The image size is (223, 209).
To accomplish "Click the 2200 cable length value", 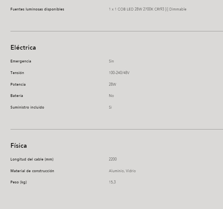I will point(113,159).
